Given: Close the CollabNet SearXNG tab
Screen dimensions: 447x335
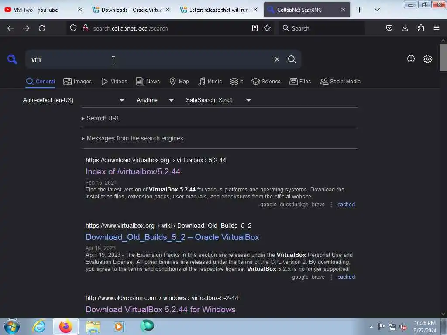Looking at the screenshot, I should [x=343, y=10].
